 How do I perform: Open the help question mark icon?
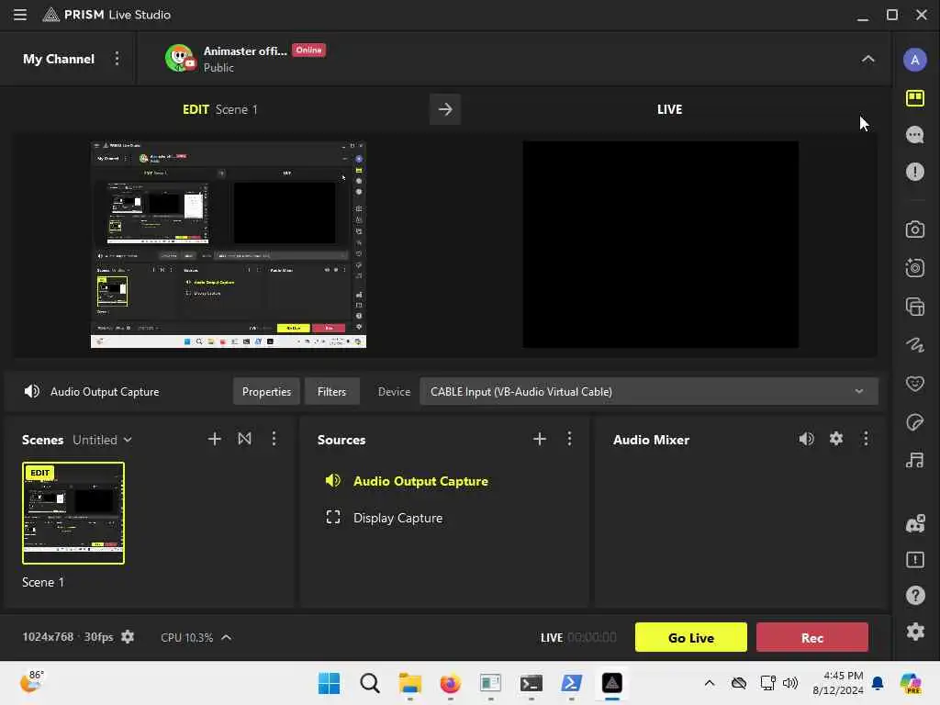915,595
